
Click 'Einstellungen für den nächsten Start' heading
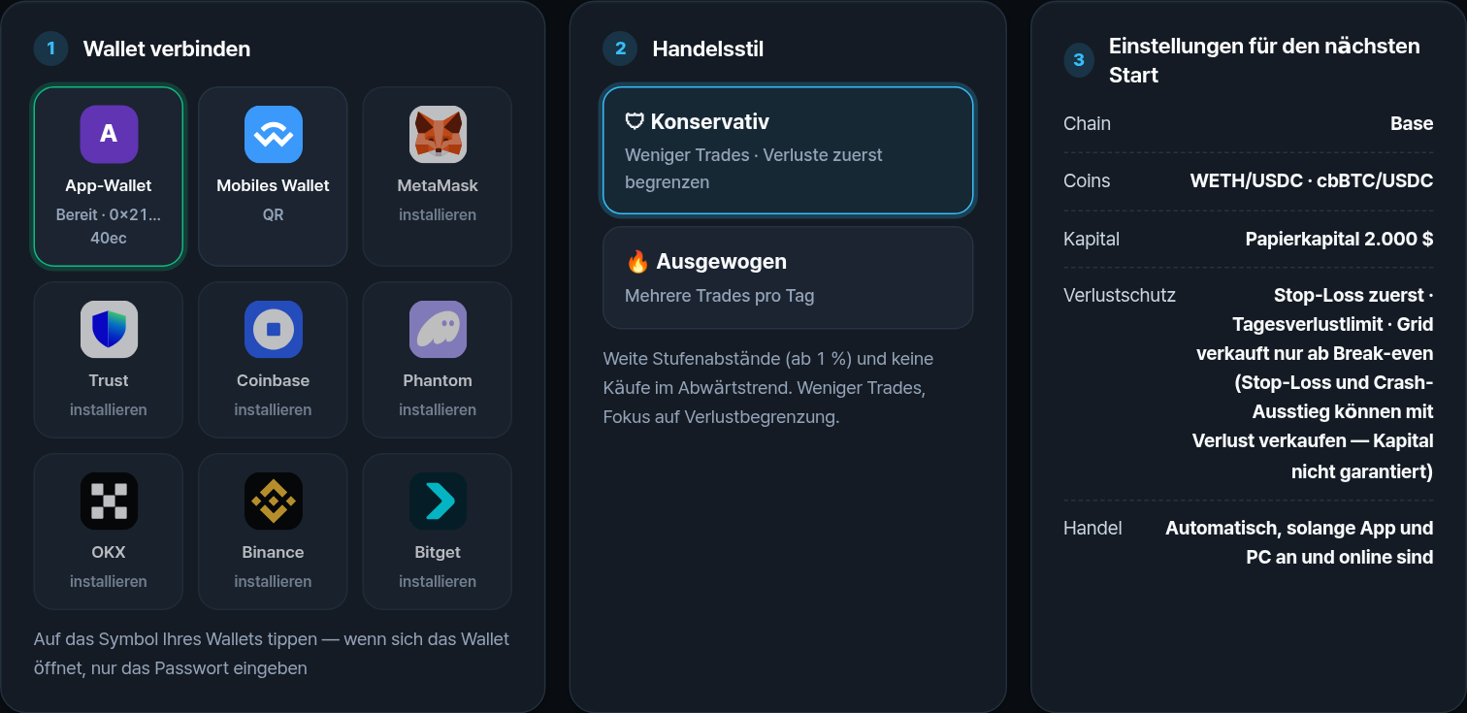(1264, 60)
